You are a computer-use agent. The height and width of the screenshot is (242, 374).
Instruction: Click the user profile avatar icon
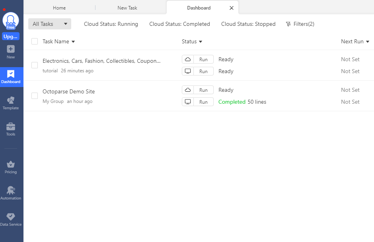click(10, 20)
